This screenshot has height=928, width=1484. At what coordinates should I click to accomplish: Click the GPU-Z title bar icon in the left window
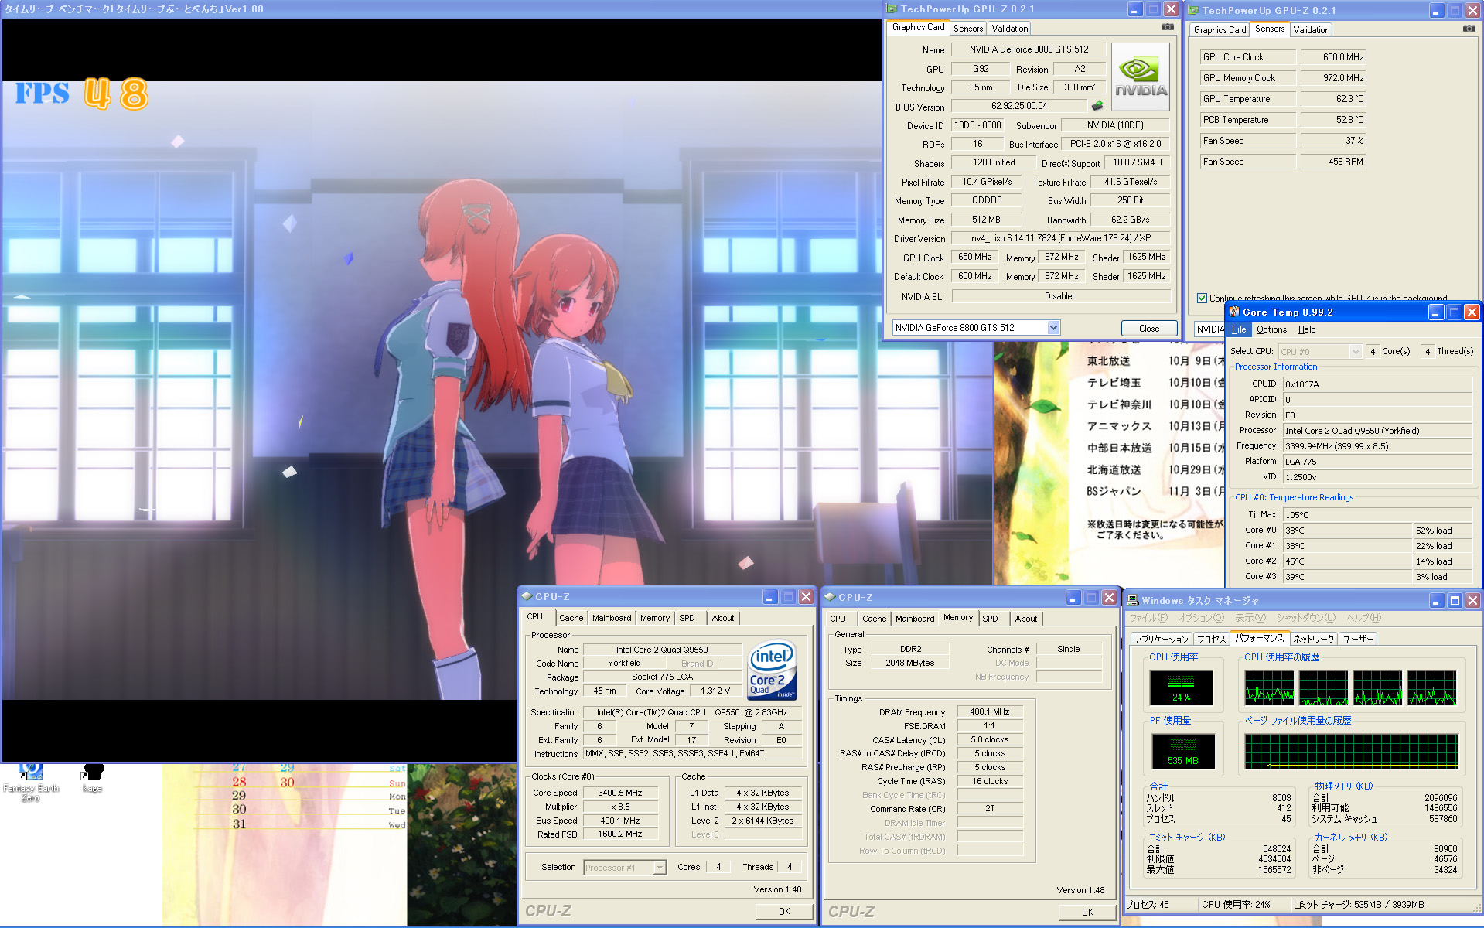pos(892,9)
